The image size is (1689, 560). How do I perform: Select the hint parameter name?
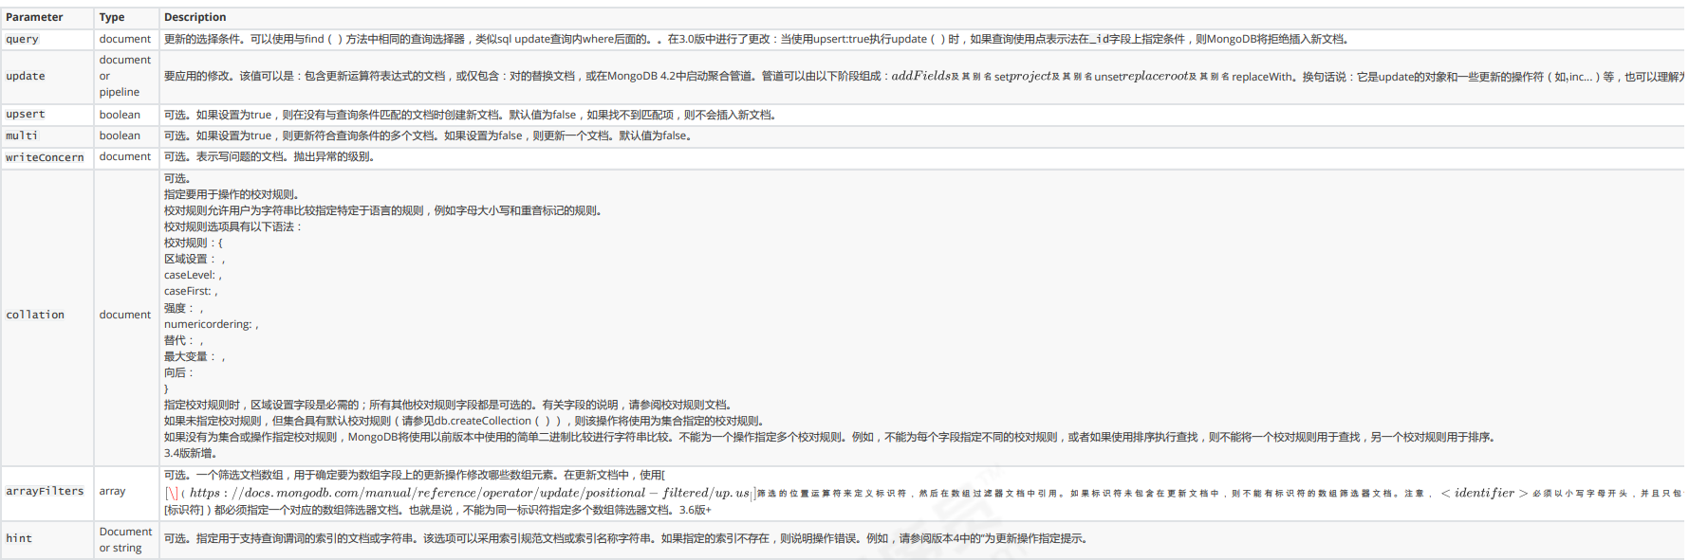coord(19,538)
